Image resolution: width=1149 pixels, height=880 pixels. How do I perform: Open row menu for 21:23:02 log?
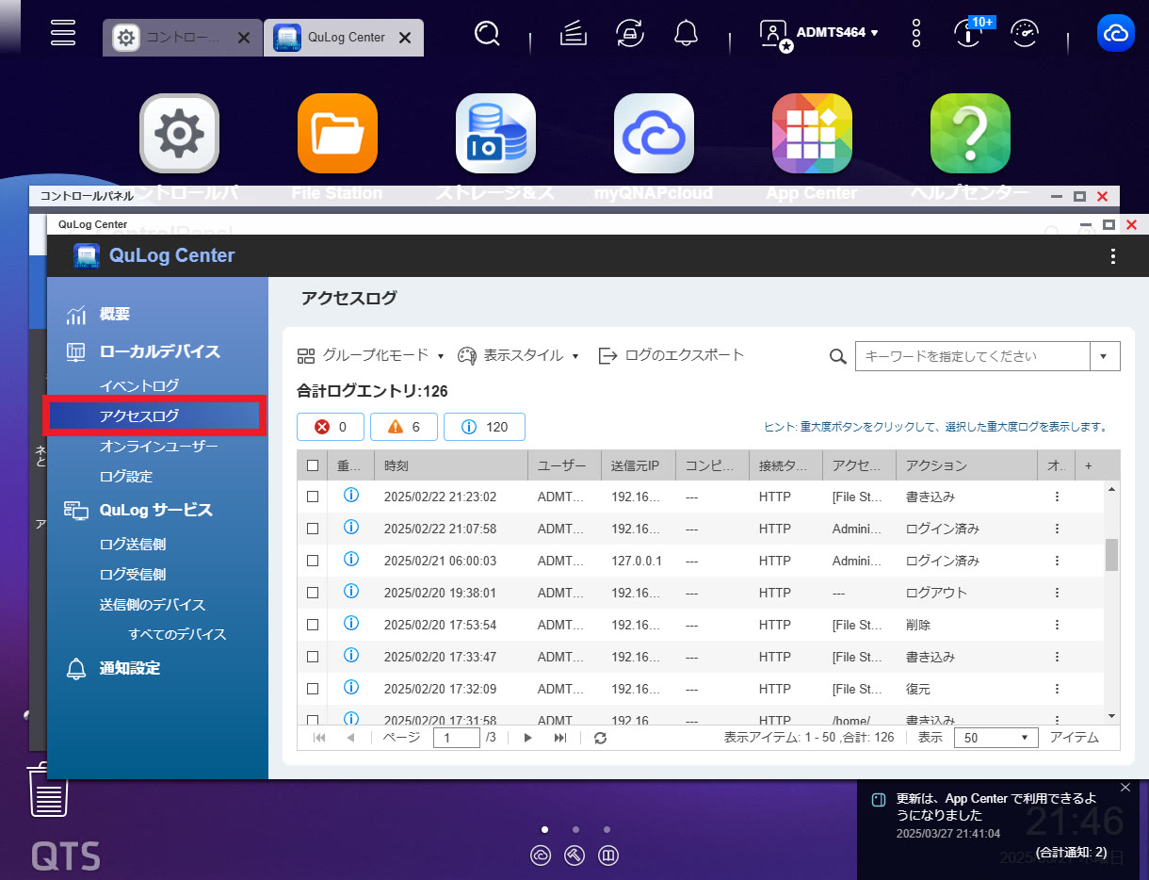coord(1057,497)
